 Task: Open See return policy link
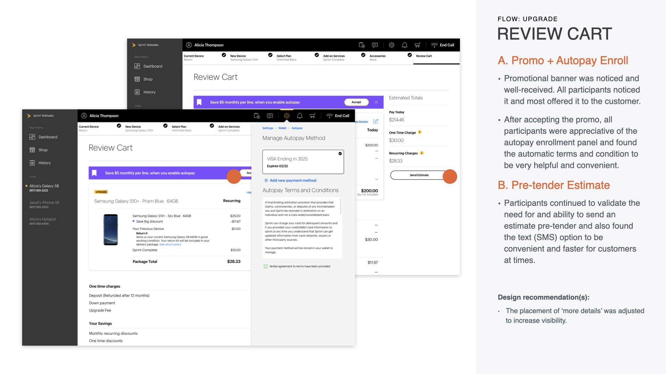170,244
